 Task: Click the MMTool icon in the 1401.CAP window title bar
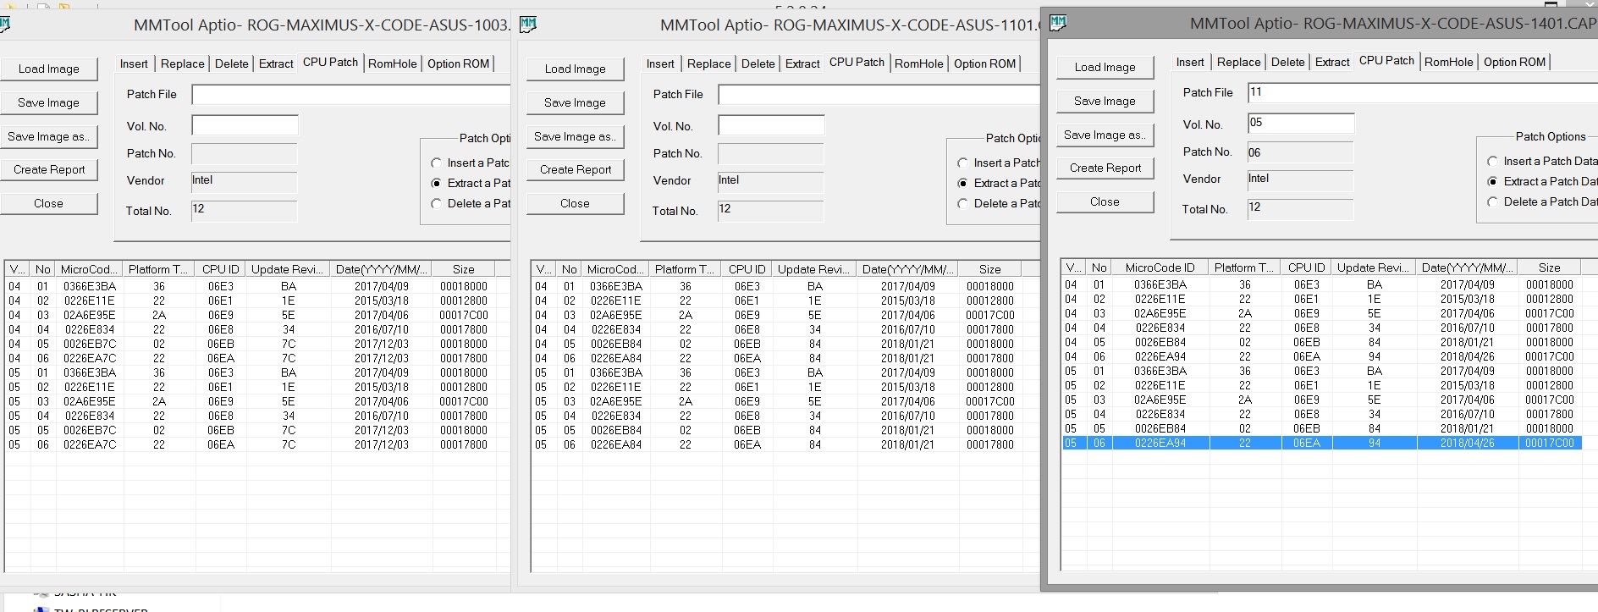point(1058,23)
